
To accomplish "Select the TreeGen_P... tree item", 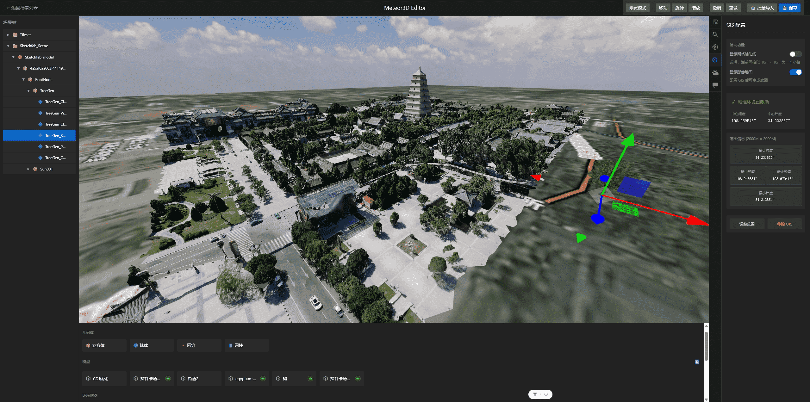I will tap(39, 147).
